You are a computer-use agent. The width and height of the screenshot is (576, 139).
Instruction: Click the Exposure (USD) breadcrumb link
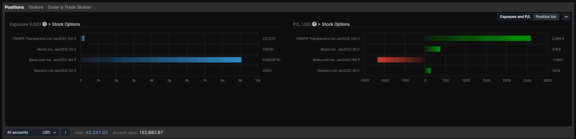(x=25, y=24)
